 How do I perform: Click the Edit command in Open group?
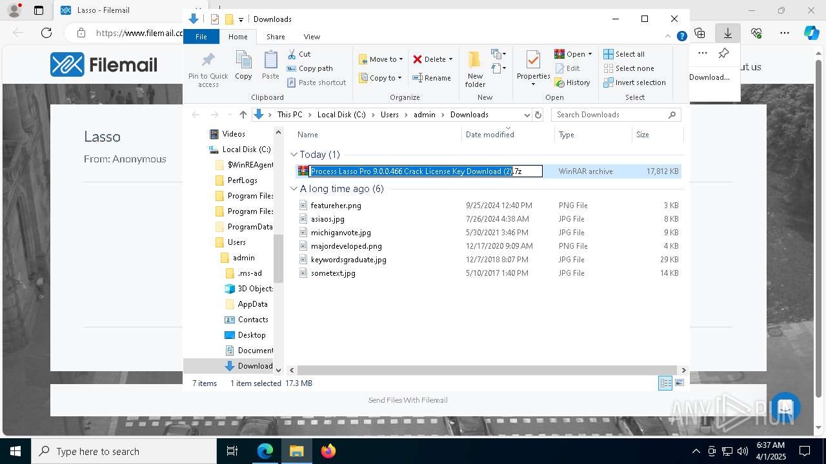tap(567, 68)
